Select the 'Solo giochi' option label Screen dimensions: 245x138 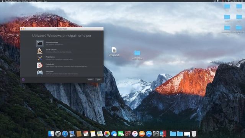click(x=49, y=72)
